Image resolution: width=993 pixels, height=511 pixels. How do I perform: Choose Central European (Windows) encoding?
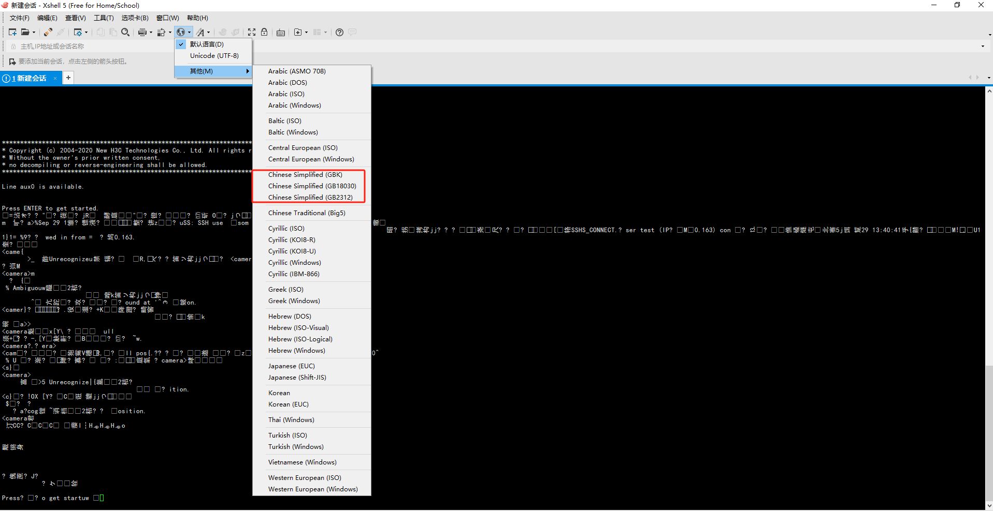pyautogui.click(x=312, y=159)
